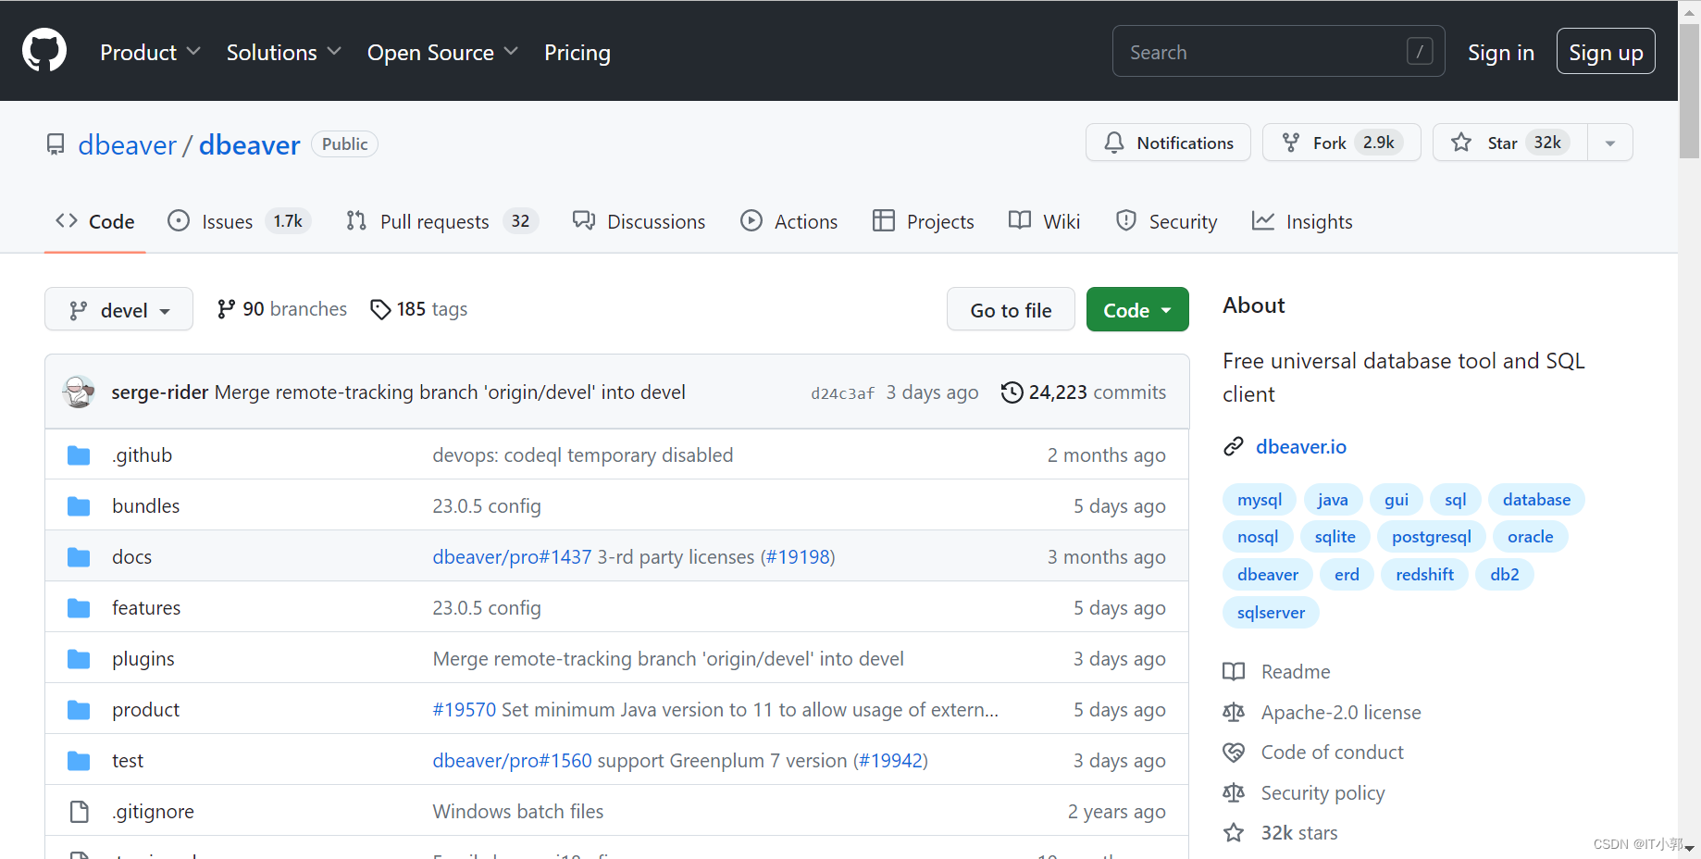Open the star lists dropdown arrow
This screenshot has height=859, width=1701.
(x=1610, y=143)
